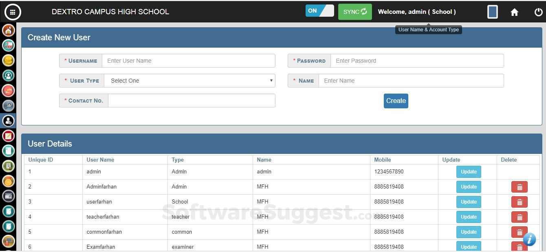This screenshot has height=252, width=546.
Task: Delete the teacherfarhan user row
Action: (x=519, y=217)
